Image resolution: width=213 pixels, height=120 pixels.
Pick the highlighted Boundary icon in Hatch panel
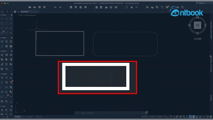pyautogui.click(x=6, y=46)
